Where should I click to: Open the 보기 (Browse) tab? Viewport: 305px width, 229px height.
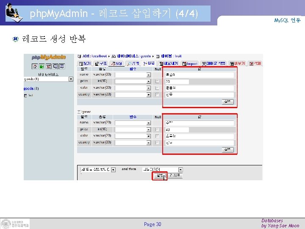pyautogui.click(x=85, y=64)
